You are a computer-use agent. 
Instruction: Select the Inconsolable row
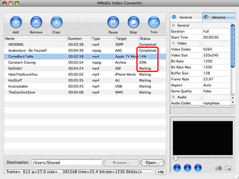click(x=85, y=86)
